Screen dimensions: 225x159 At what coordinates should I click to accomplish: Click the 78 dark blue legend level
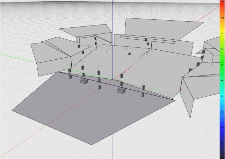tap(222, 127)
